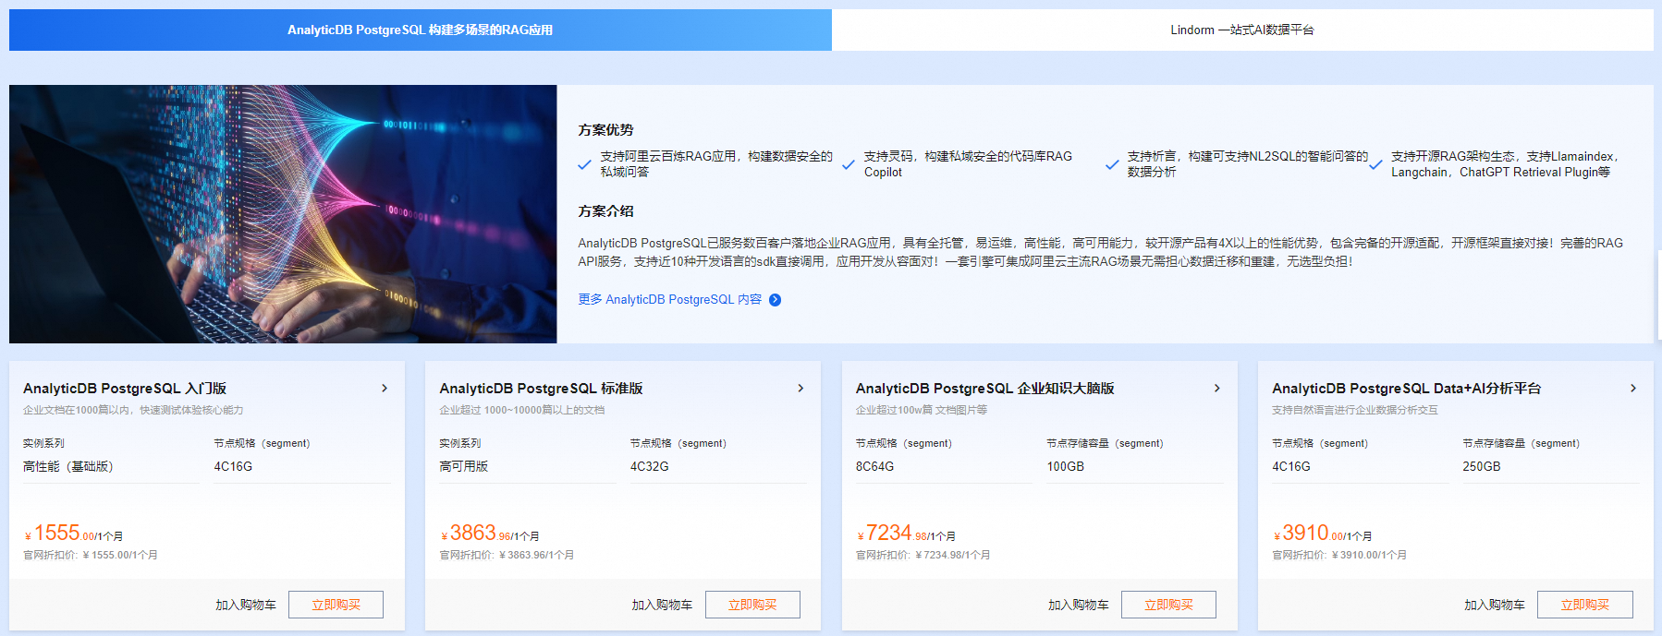Open AnalyticDB PostgreSQL 入门版 title

(x=125, y=389)
